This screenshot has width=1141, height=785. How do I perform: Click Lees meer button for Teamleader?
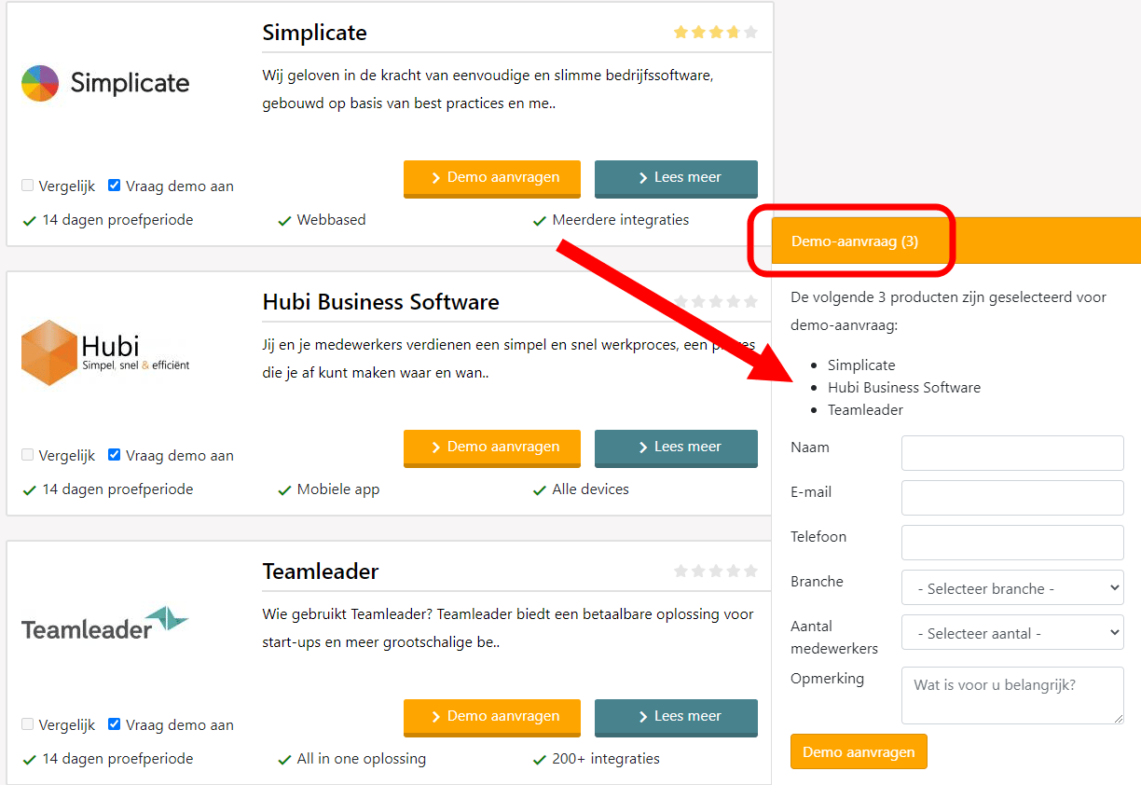[676, 718]
